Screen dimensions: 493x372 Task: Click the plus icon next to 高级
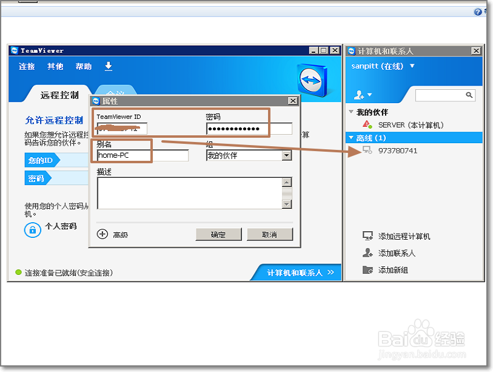pos(102,234)
